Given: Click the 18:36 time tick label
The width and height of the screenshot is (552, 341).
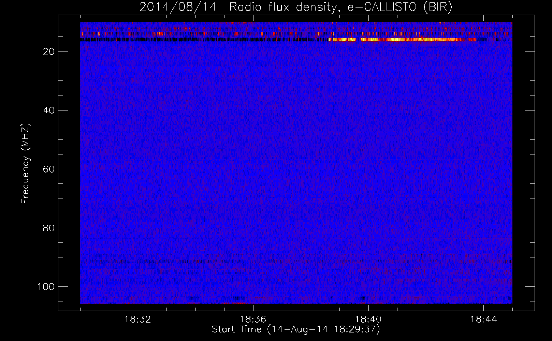Looking at the screenshot, I should coord(253,320).
